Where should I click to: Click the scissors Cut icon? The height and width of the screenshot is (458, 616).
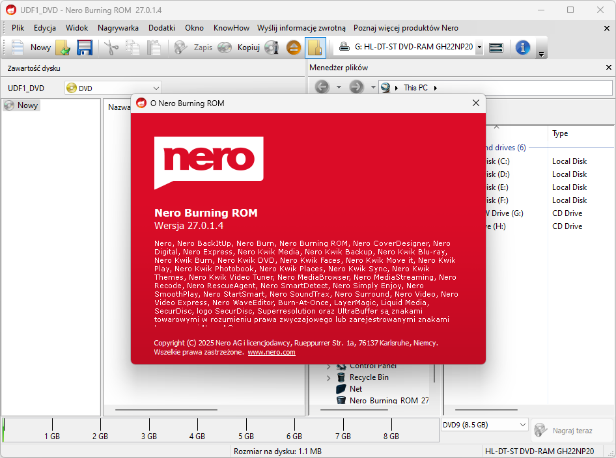[111, 47]
